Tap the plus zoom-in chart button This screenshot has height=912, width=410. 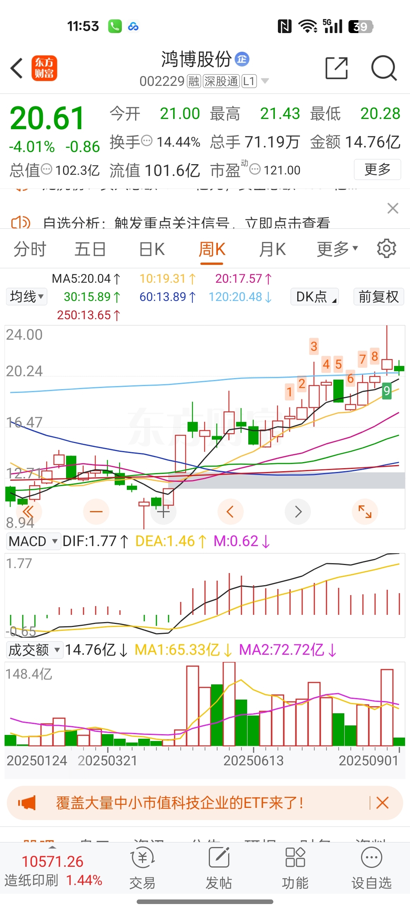pyautogui.click(x=163, y=511)
